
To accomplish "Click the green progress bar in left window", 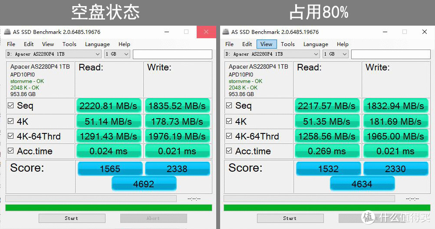I will click(109, 208).
